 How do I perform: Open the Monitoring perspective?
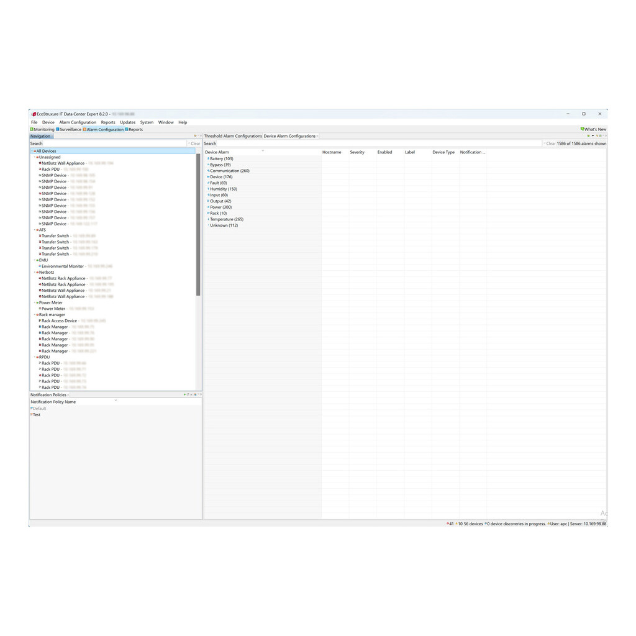pos(42,129)
